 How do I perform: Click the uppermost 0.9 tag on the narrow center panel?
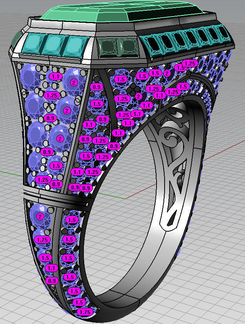click(x=97, y=87)
